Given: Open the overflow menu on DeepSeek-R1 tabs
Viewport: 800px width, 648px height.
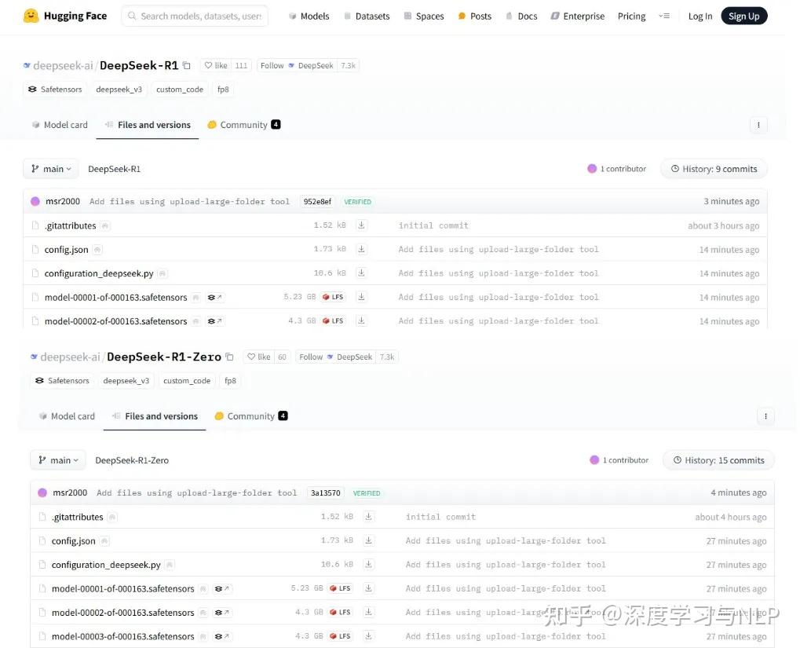Looking at the screenshot, I should click(x=757, y=124).
